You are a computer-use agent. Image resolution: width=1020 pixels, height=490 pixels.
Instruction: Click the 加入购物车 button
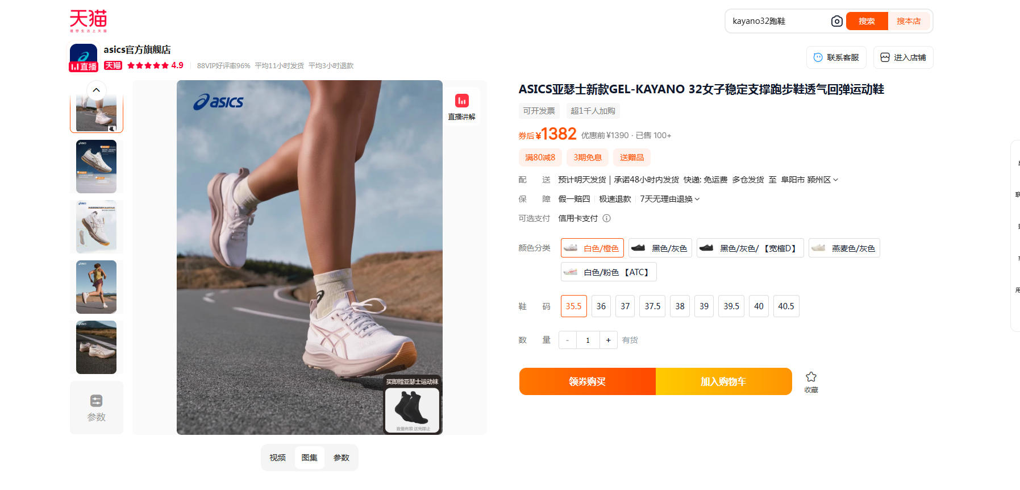(724, 381)
